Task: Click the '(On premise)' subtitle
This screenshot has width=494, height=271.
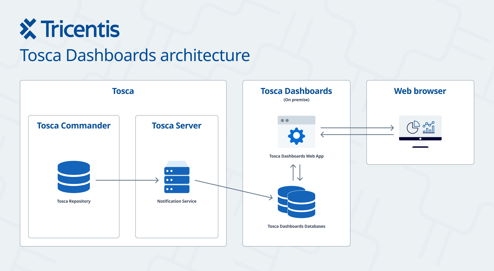Action: tap(296, 100)
